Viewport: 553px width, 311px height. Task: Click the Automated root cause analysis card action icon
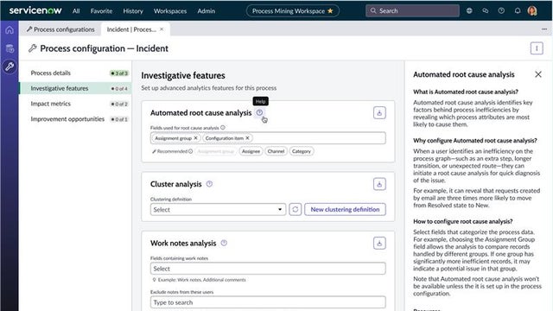pyautogui.click(x=379, y=113)
